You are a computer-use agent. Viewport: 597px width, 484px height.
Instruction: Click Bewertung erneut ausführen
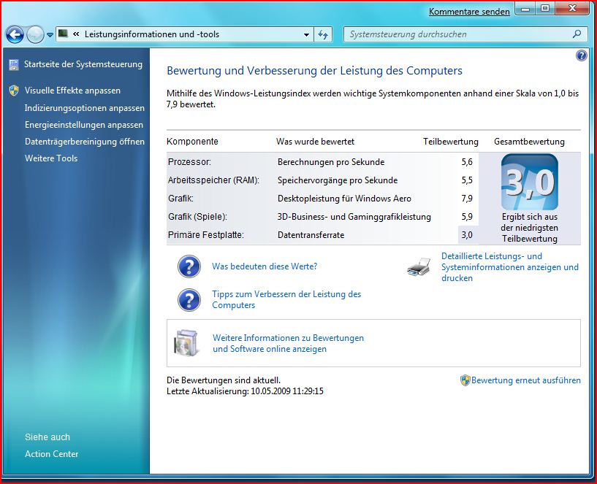pos(526,380)
